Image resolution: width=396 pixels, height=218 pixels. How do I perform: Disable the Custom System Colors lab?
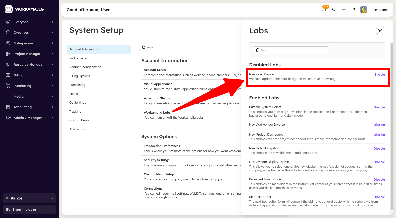(379, 107)
